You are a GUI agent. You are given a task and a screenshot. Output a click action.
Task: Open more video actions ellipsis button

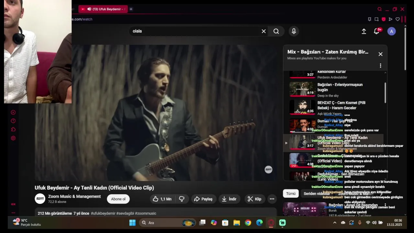(x=272, y=199)
